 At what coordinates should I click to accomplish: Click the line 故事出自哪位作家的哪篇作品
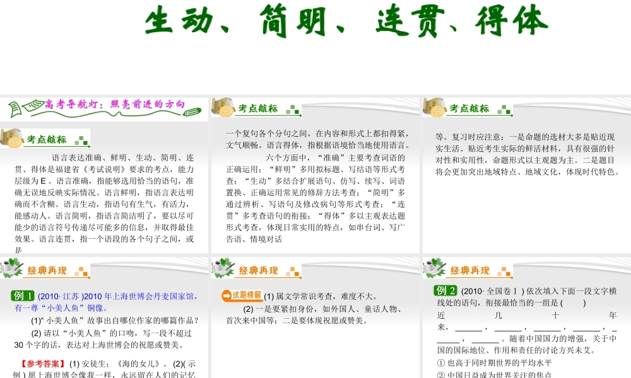(x=115, y=321)
